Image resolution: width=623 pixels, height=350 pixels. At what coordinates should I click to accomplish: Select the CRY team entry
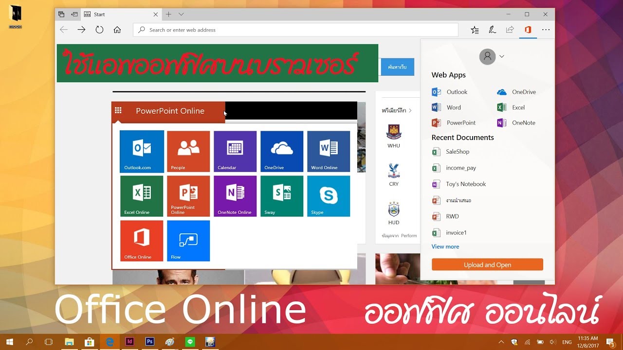point(394,175)
